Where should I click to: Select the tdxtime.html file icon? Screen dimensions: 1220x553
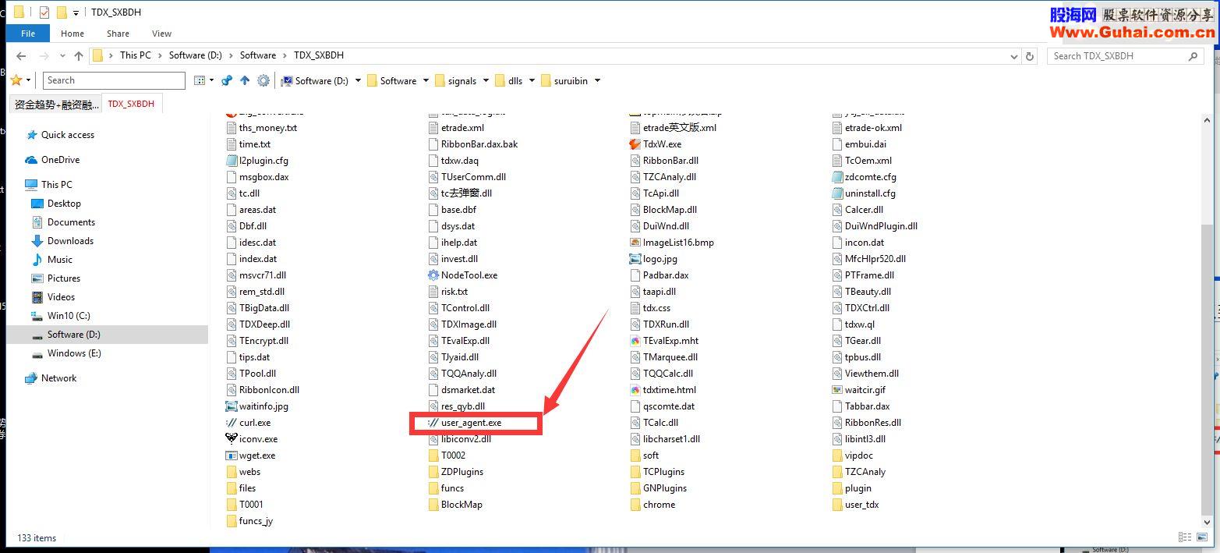pos(635,390)
